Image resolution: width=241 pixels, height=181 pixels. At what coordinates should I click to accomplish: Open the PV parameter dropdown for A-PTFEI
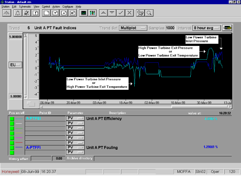[75, 119]
